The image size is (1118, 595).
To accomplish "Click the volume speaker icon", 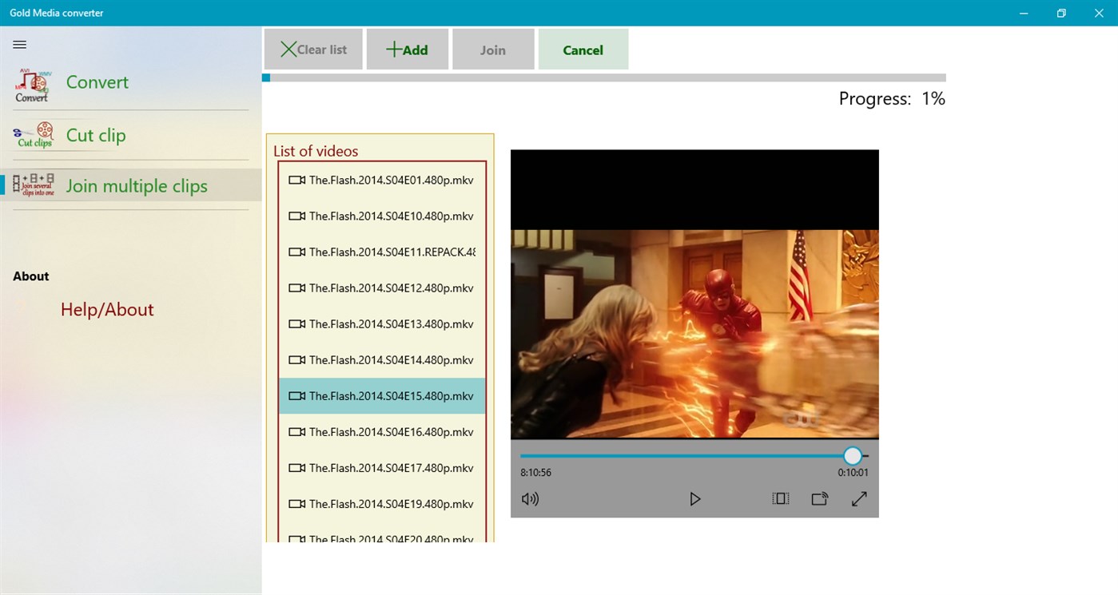I will click(530, 498).
